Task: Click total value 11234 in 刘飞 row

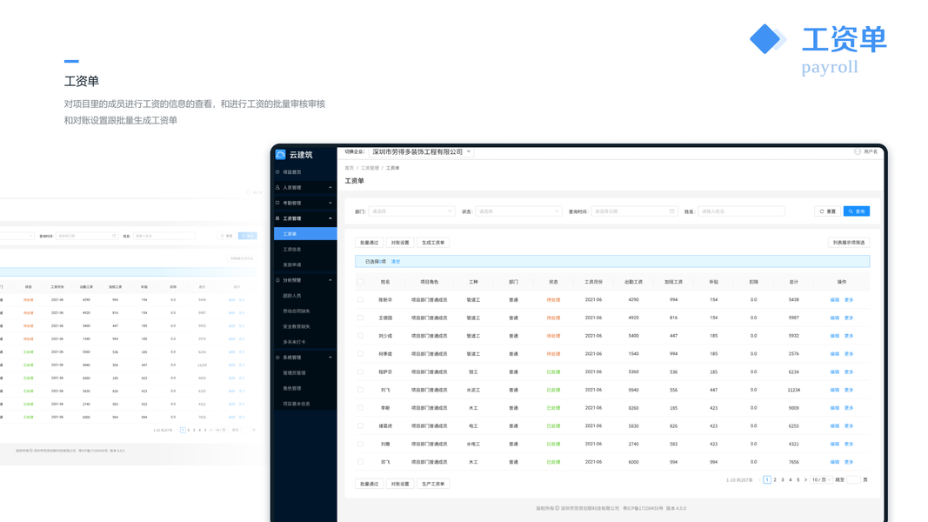Action: 794,390
